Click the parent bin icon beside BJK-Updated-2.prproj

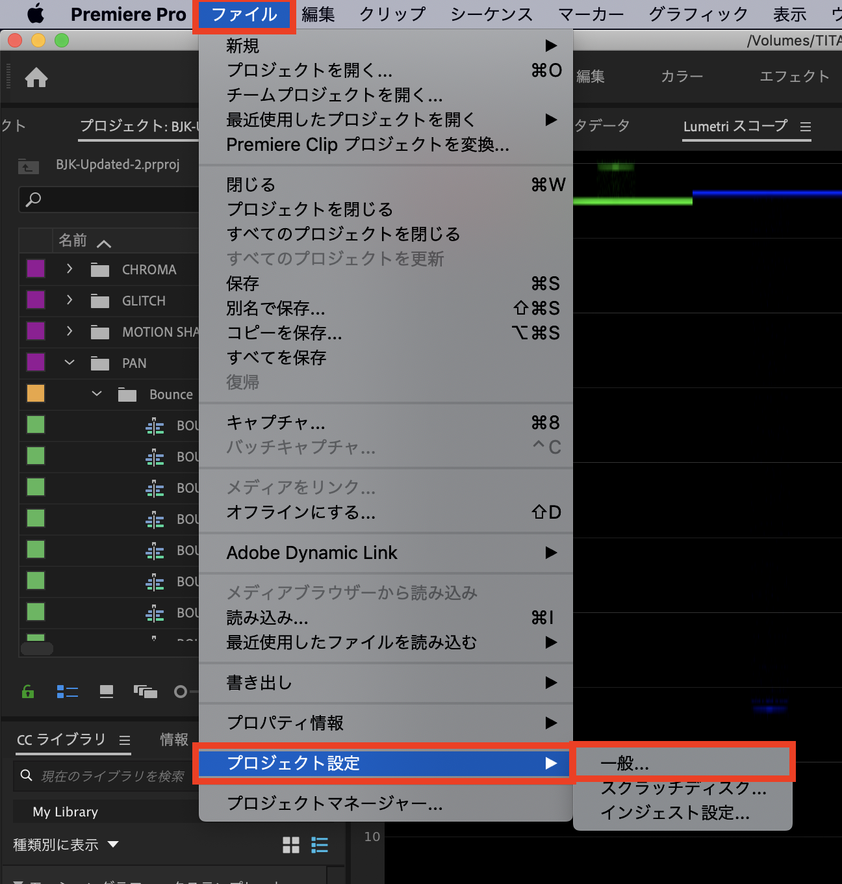tap(29, 166)
